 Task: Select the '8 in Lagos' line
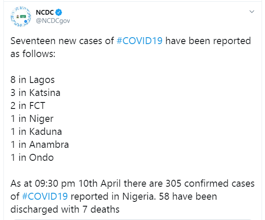(33, 80)
